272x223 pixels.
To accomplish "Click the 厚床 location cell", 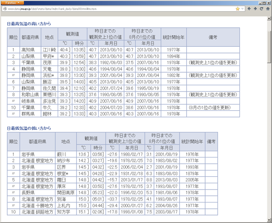I will tap(66, 186).
